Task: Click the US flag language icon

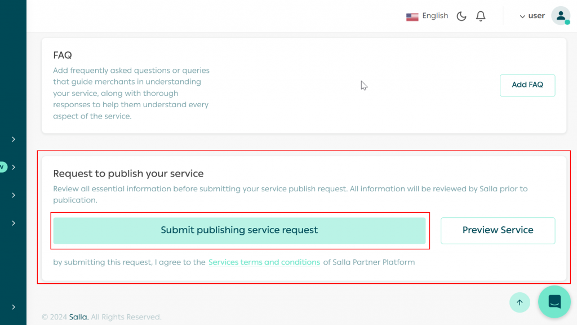Action: coord(412,17)
